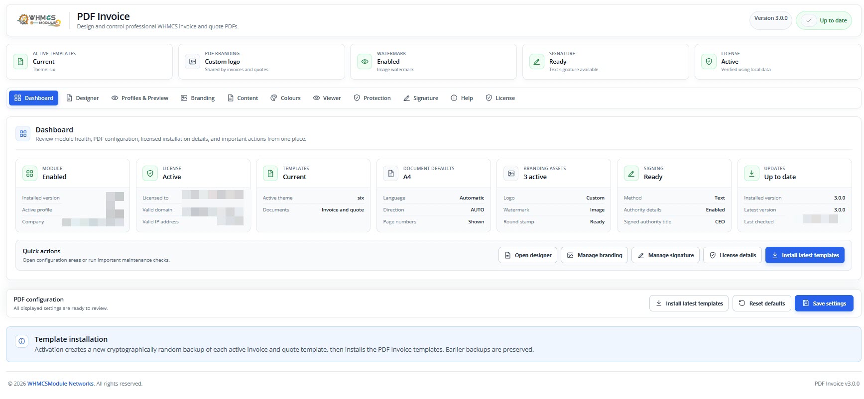Open the Dashboard tab
The width and height of the screenshot is (864, 399).
tap(34, 98)
